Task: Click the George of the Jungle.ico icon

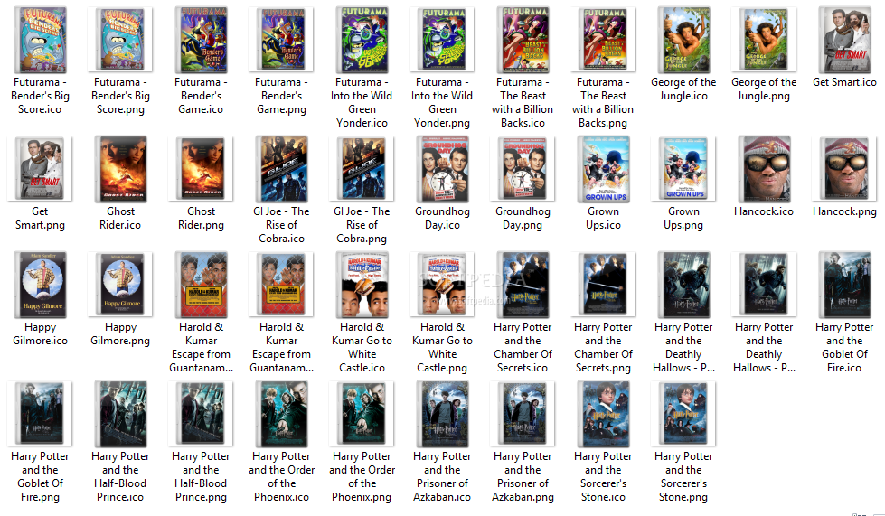Action: (683, 40)
